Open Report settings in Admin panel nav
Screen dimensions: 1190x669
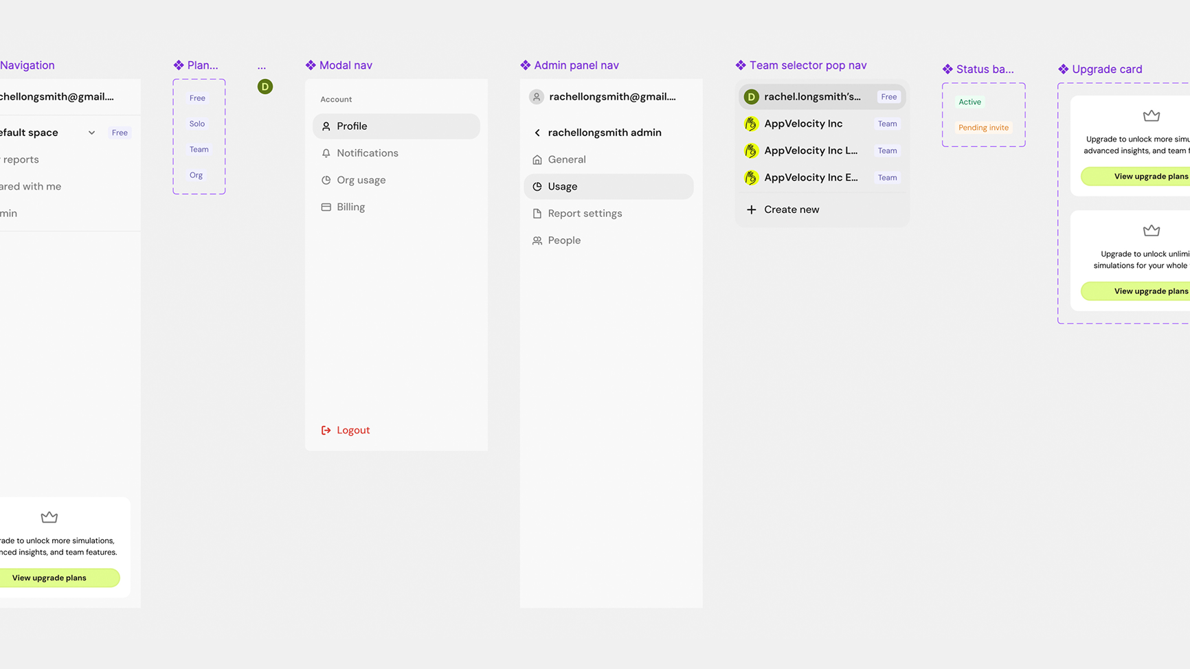[x=609, y=214]
